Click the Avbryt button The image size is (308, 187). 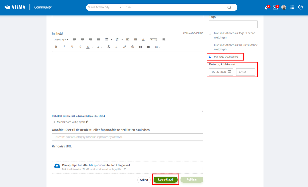tap(144, 180)
